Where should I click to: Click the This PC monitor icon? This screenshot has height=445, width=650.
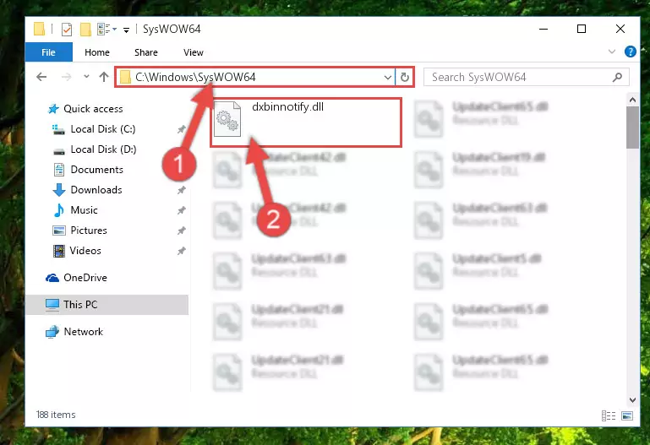(x=52, y=305)
